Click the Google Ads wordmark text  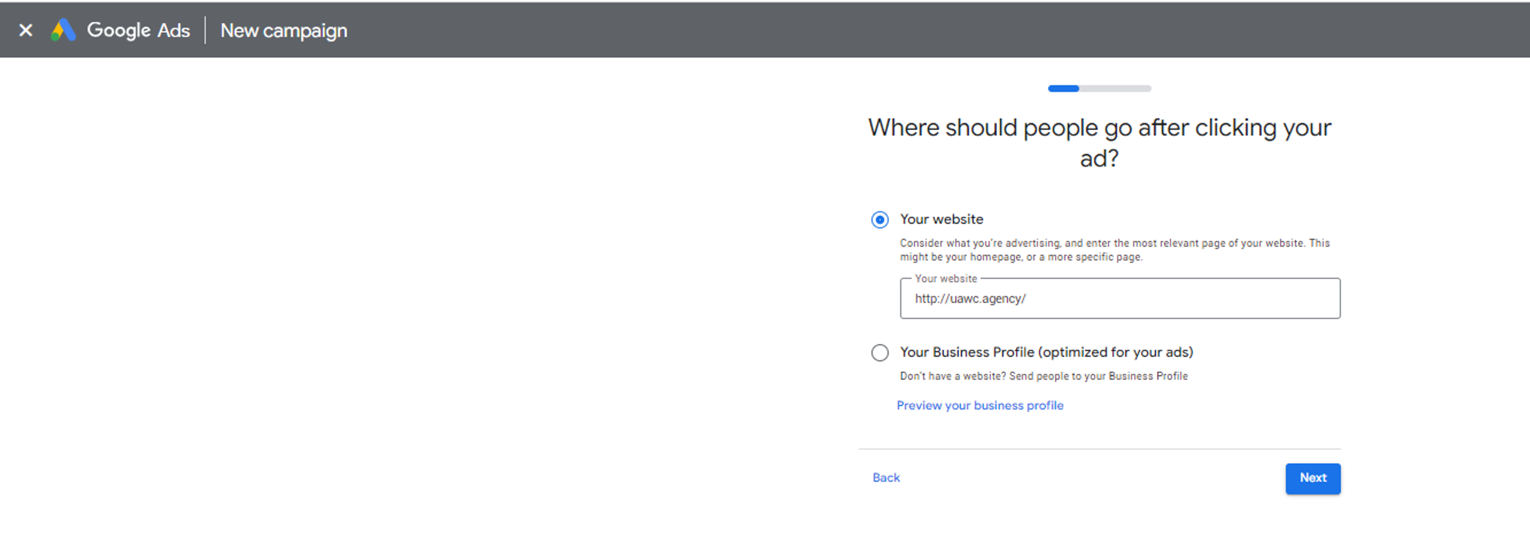[x=139, y=30]
